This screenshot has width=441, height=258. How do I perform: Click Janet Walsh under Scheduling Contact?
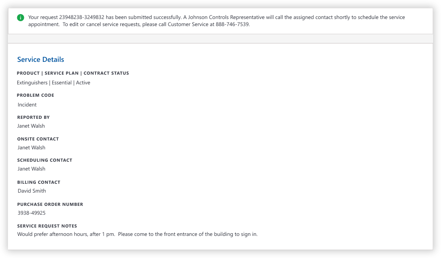click(x=31, y=169)
